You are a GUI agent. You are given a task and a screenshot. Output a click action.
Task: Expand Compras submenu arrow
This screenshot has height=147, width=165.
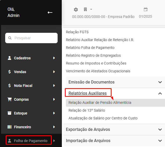[54, 99]
